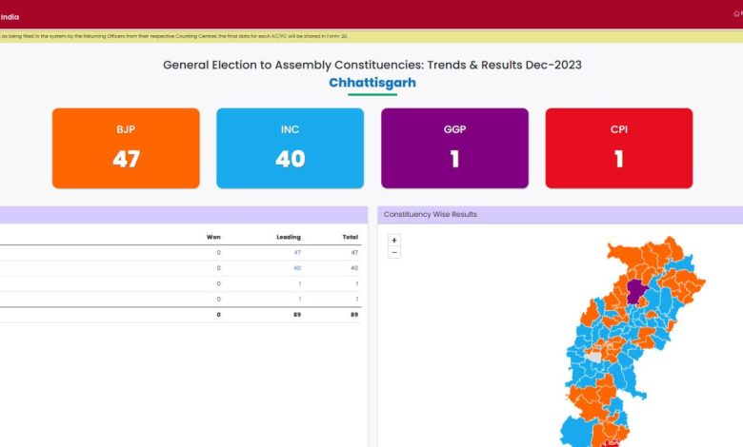The height and width of the screenshot is (447, 743).
Task: Select the GGP purple result card
Action: (x=454, y=147)
